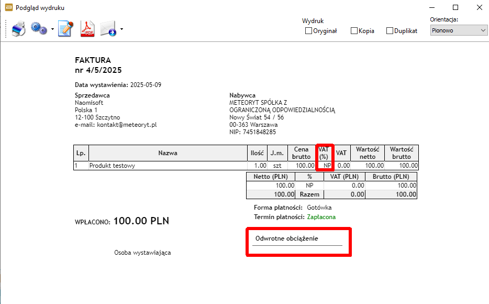Click the 'Wartość brutto' column header
Viewport: 489px width, 304px height.
(402, 153)
